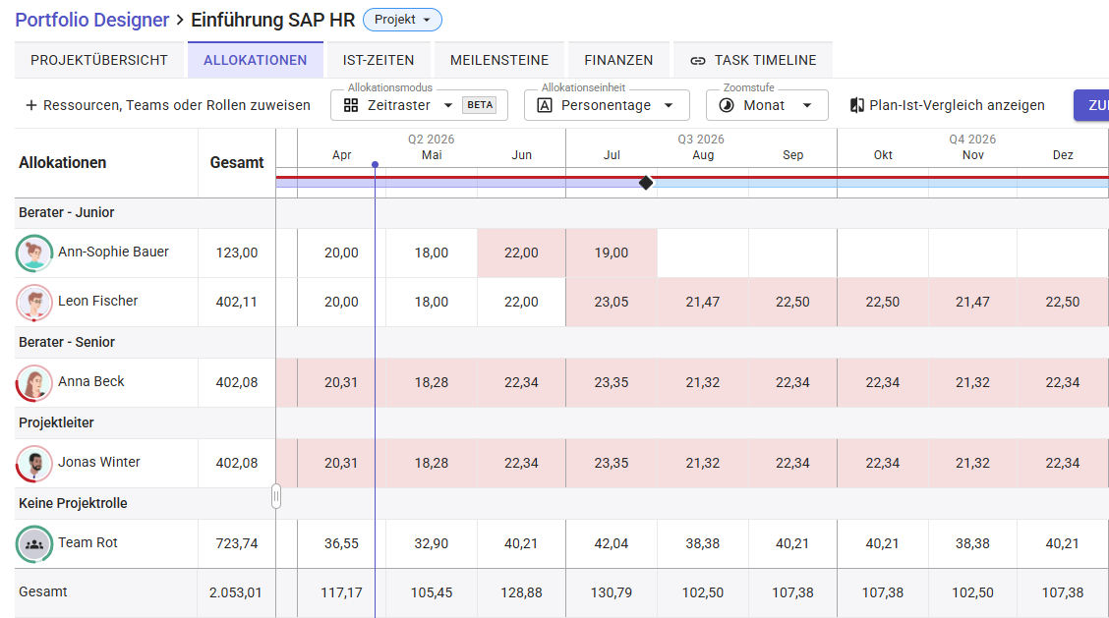
Task: Click Ann-Sophie Bauer's empty Aug cell
Action: tap(702, 253)
